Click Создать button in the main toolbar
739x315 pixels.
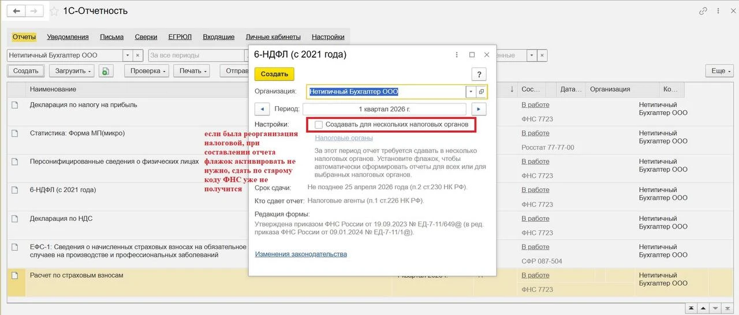click(26, 71)
